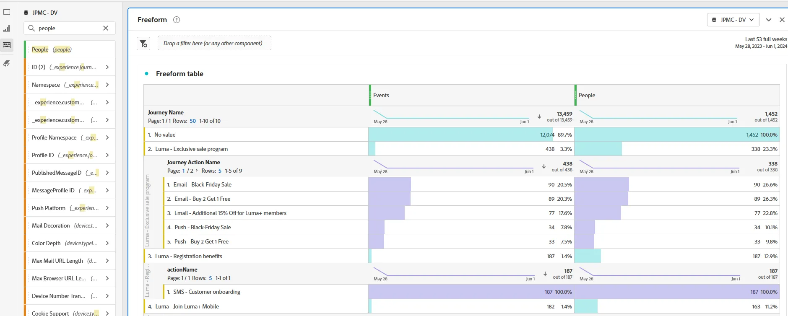Expand Color Depth component chevron
The width and height of the screenshot is (788, 316).
click(x=107, y=243)
